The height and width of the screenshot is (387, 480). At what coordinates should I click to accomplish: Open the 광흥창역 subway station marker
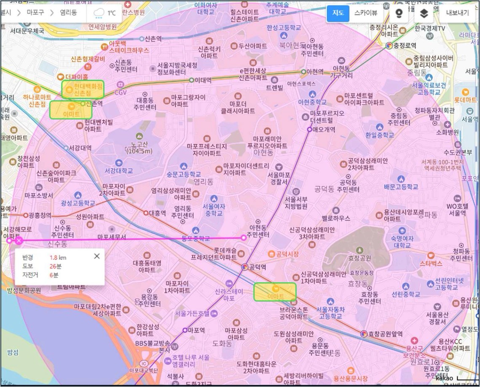click(26, 216)
